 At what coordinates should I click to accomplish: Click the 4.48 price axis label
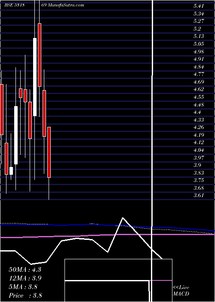(199, 105)
